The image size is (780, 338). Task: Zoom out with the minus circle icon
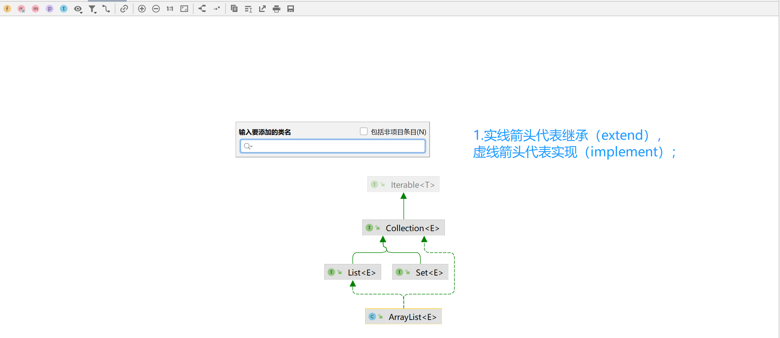click(156, 9)
